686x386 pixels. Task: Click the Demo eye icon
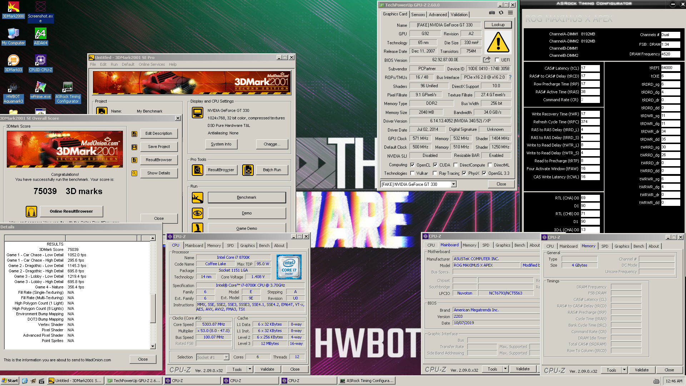click(198, 213)
